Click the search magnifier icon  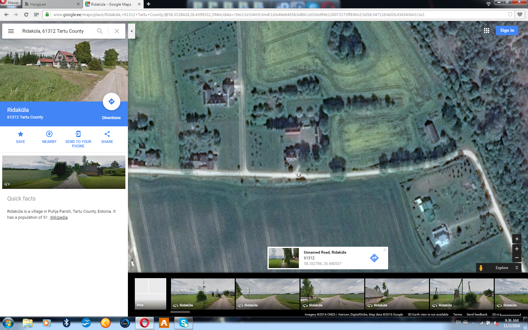click(100, 31)
